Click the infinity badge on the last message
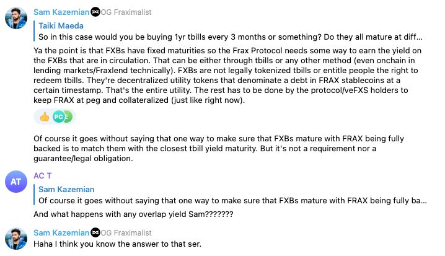The width and height of the screenshot is (445, 256). (x=95, y=232)
